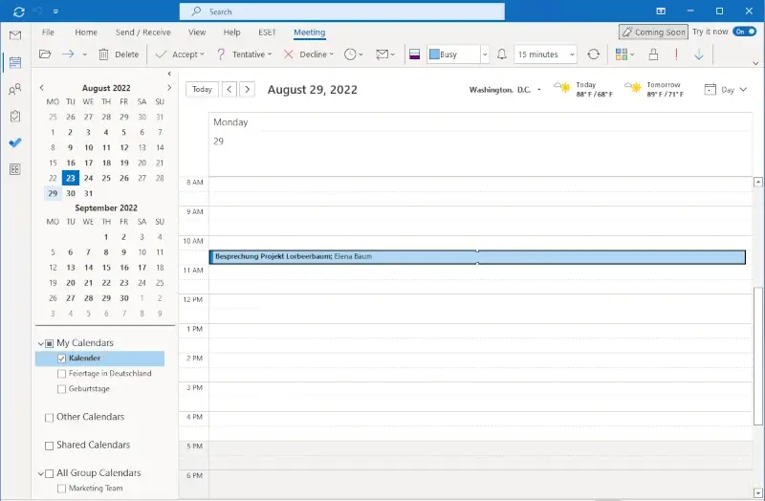Select the Besprechung Projekt Lorbeerbaum meeting

(477, 257)
